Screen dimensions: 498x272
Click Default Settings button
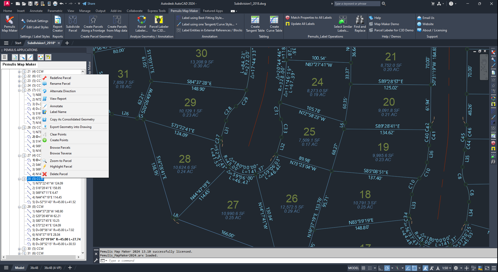click(35, 21)
